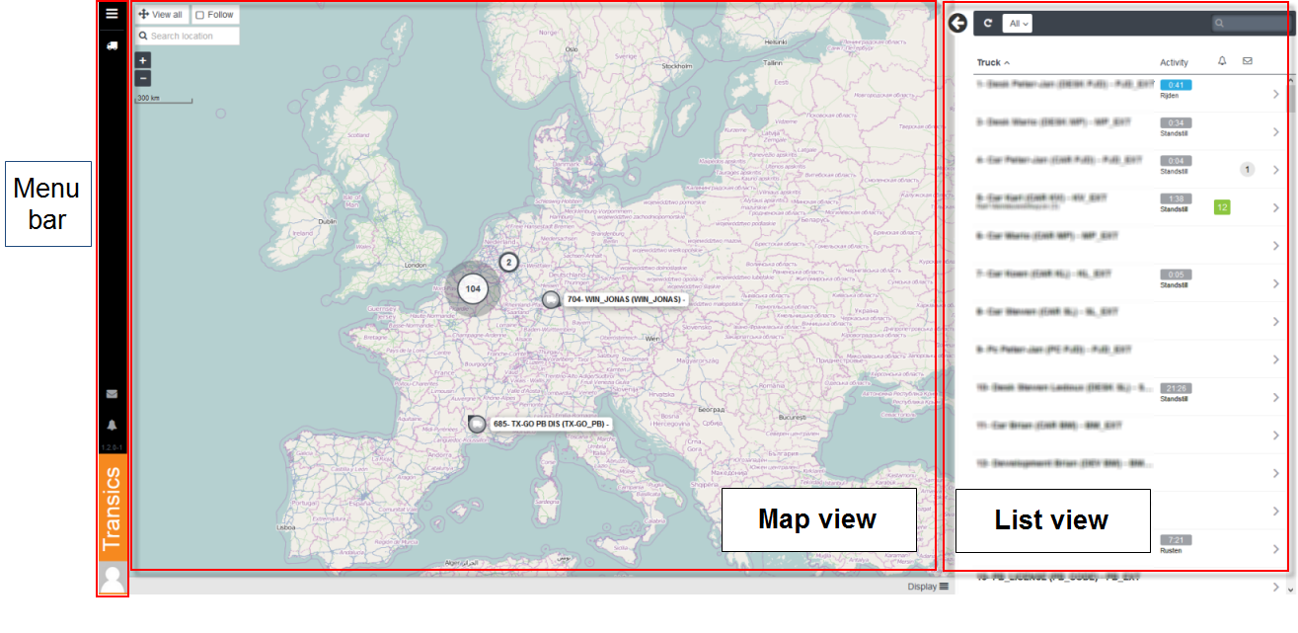Click the green 12 alerts badge
The image size is (1298, 633).
coord(1222,206)
